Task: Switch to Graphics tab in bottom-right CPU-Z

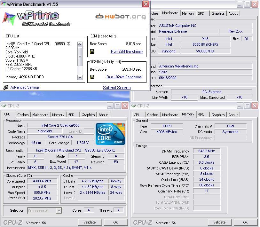Action: (218, 115)
